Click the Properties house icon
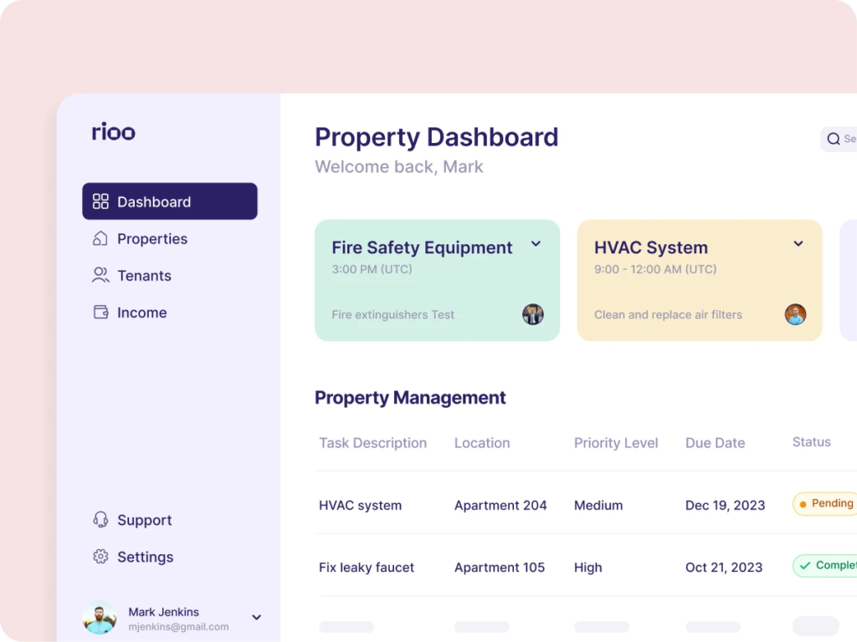This screenshot has width=857, height=642. point(100,238)
